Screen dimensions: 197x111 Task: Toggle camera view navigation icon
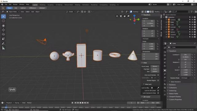click(x=121, y=16)
